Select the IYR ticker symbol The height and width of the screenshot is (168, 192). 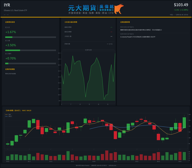point(7,5)
